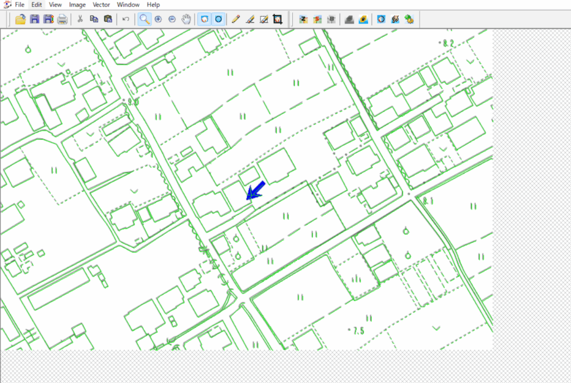The image size is (571, 383).
Task: Open the Edit menu
Action: 36,4
